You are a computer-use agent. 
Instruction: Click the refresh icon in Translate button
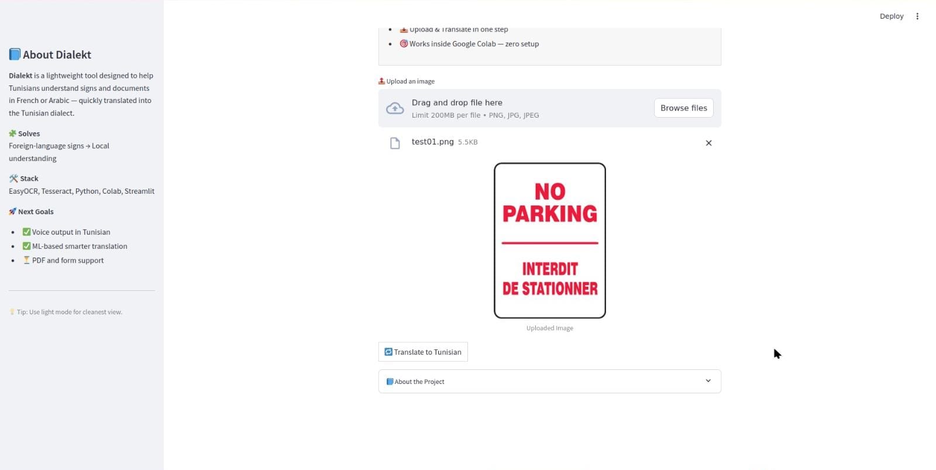388,352
